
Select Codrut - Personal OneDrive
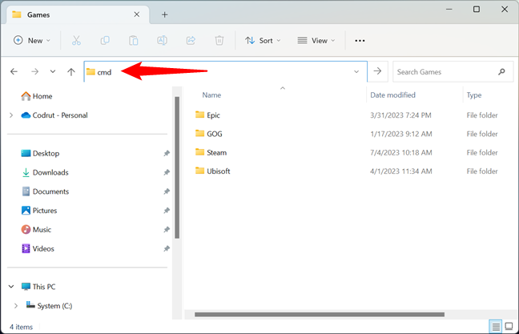(54, 115)
